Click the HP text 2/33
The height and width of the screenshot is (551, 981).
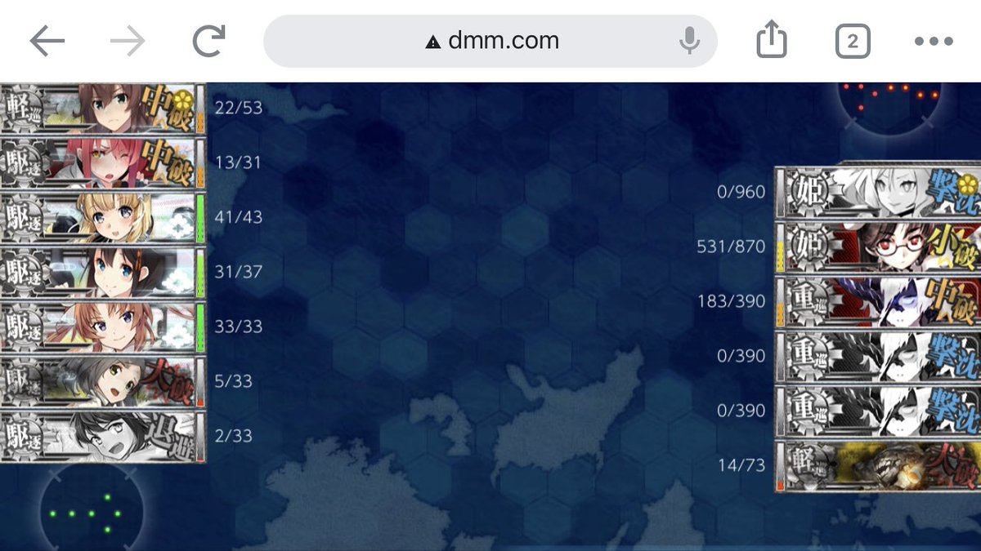click(233, 436)
